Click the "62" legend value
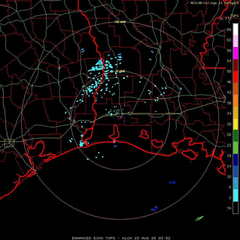Image resolution: width=240 pixels, height=240 pixels. click(229, 40)
